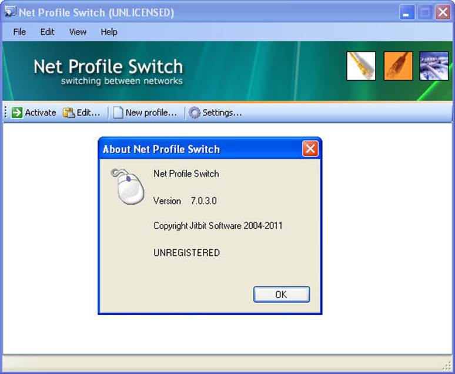Click OK in the About dialog
This screenshot has width=455, height=374.
click(282, 295)
